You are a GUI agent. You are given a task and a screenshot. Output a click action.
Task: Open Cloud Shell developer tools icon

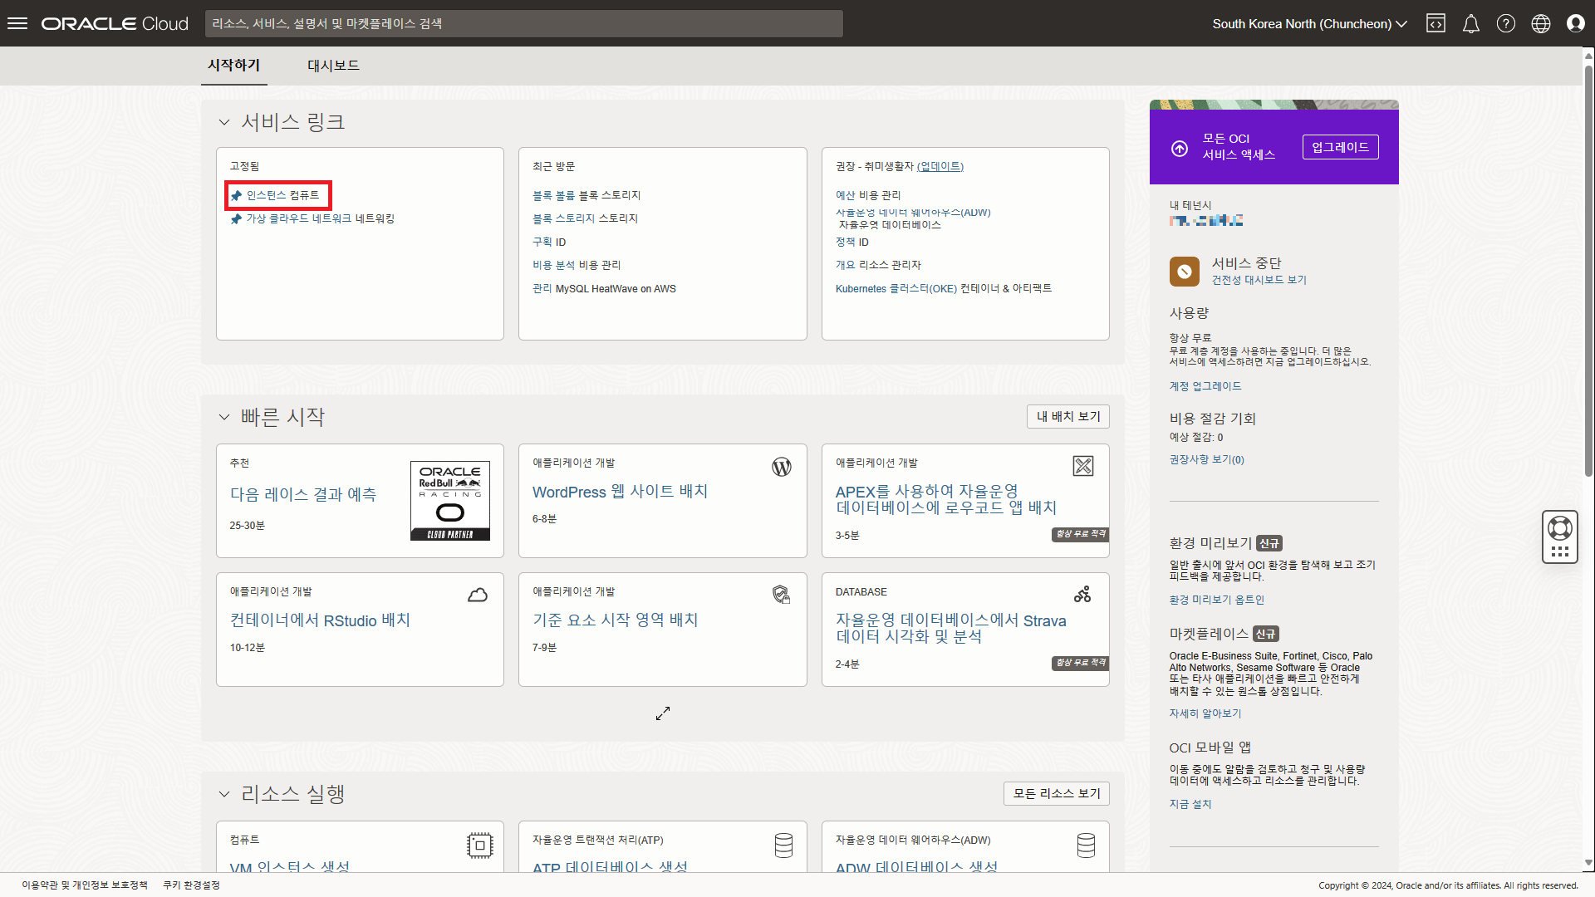(x=1435, y=23)
